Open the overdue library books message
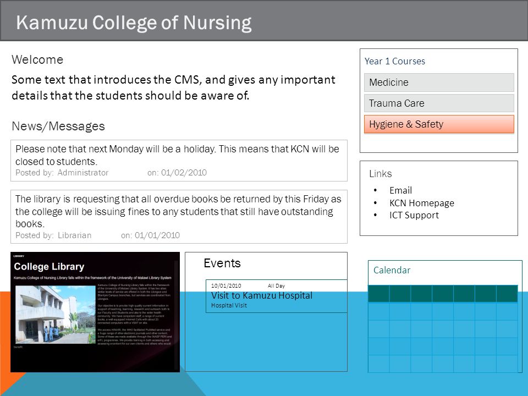The image size is (528, 396). coord(179,217)
